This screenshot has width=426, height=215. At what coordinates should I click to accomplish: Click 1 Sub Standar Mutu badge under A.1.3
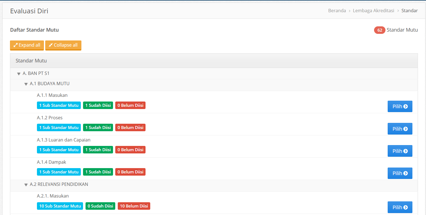click(59, 150)
